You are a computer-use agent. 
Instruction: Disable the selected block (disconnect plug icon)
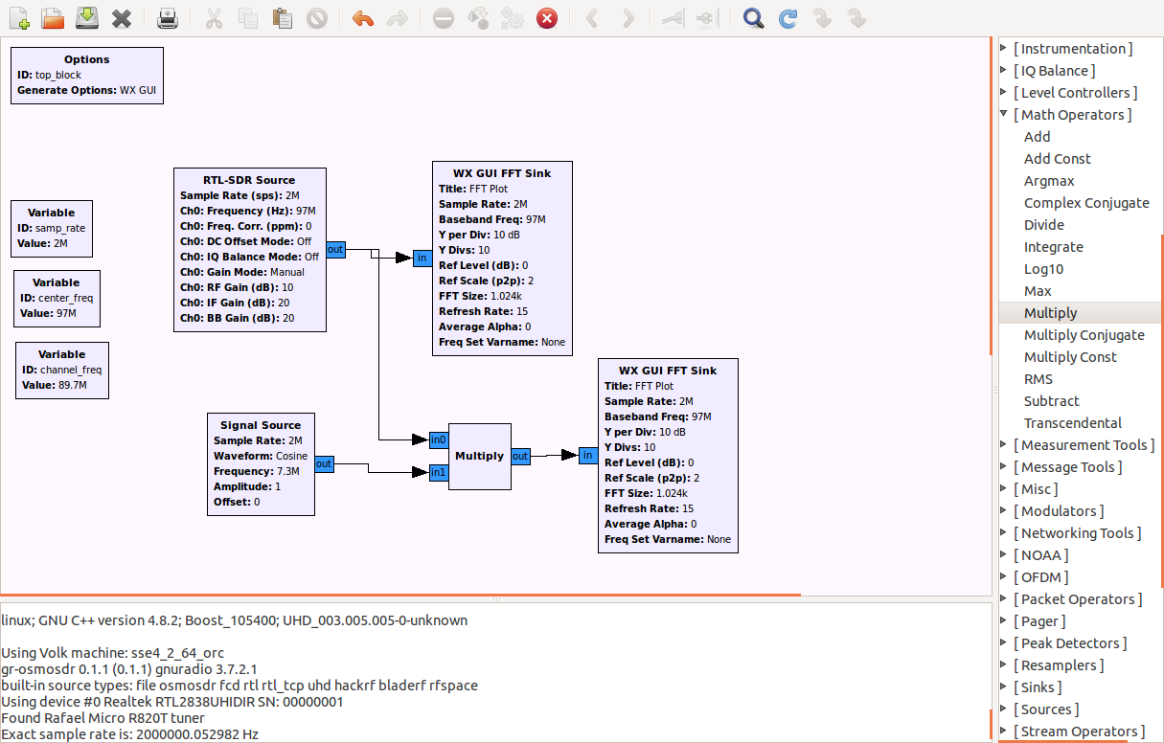point(707,18)
